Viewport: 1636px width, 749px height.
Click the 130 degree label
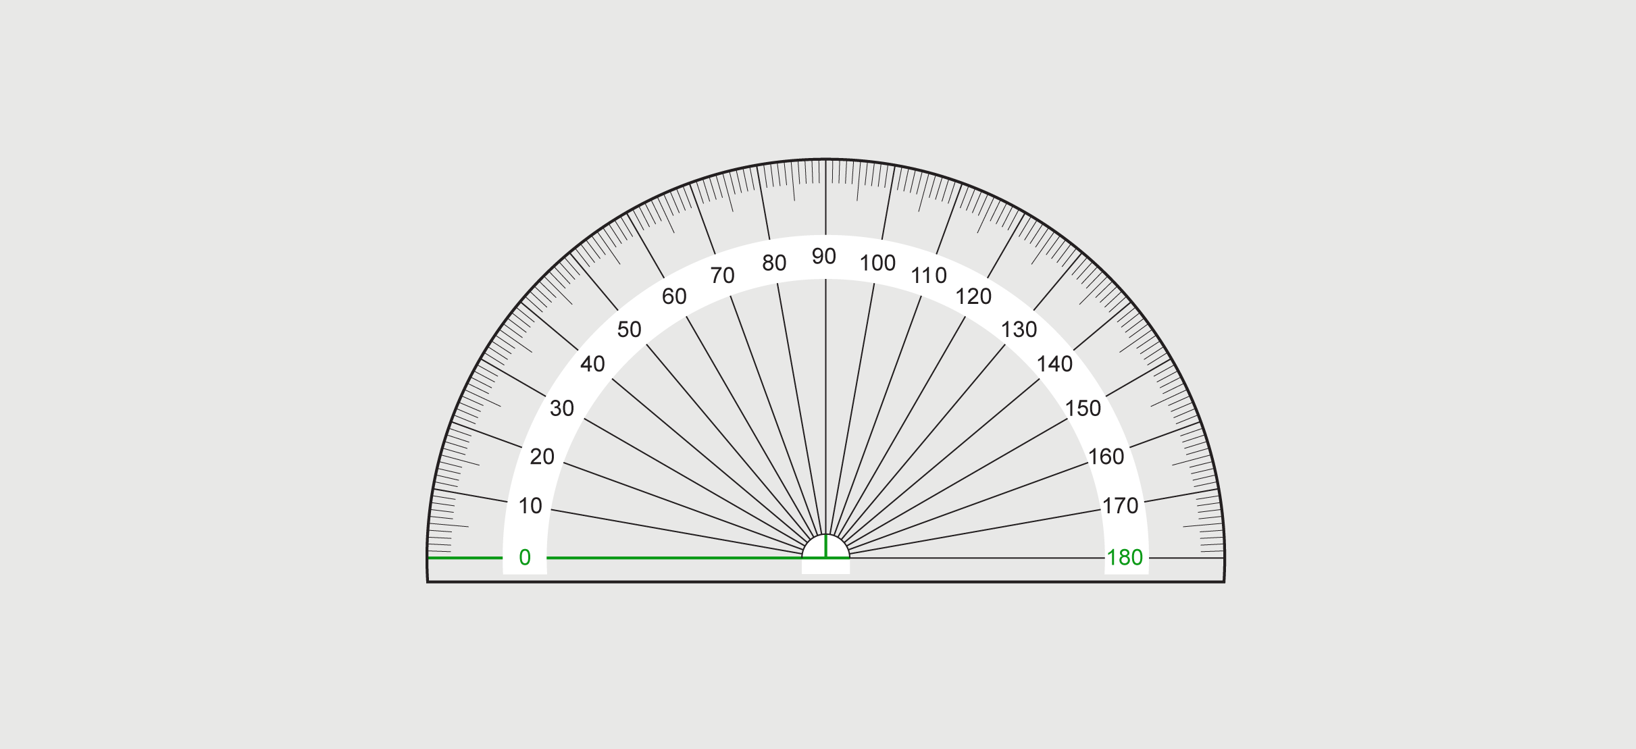point(1019,329)
